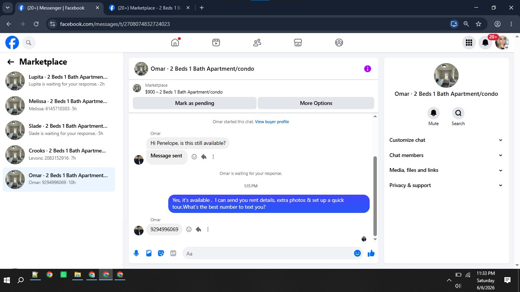
Task: Open the purple conversation information icon
Action: point(367,69)
